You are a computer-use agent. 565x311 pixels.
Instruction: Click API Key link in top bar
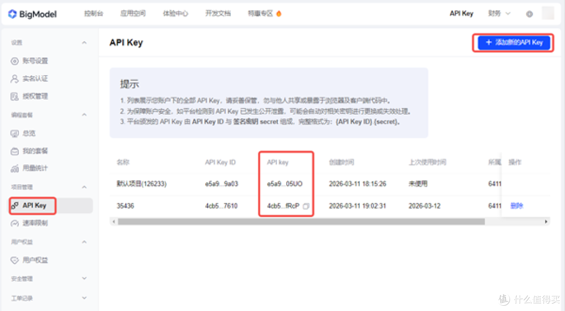point(461,14)
